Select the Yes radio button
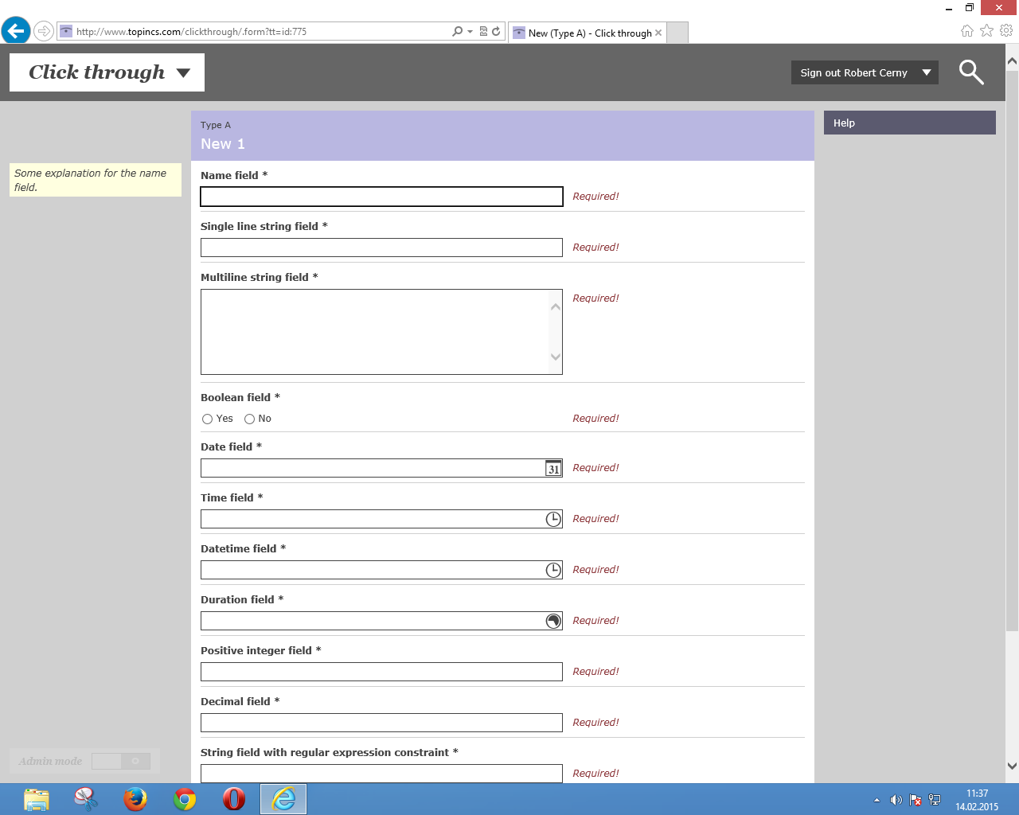Viewport: 1019px width, 815px height. [208, 419]
